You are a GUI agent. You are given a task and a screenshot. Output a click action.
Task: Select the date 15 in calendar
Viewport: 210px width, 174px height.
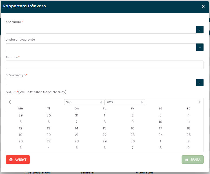point(105,128)
